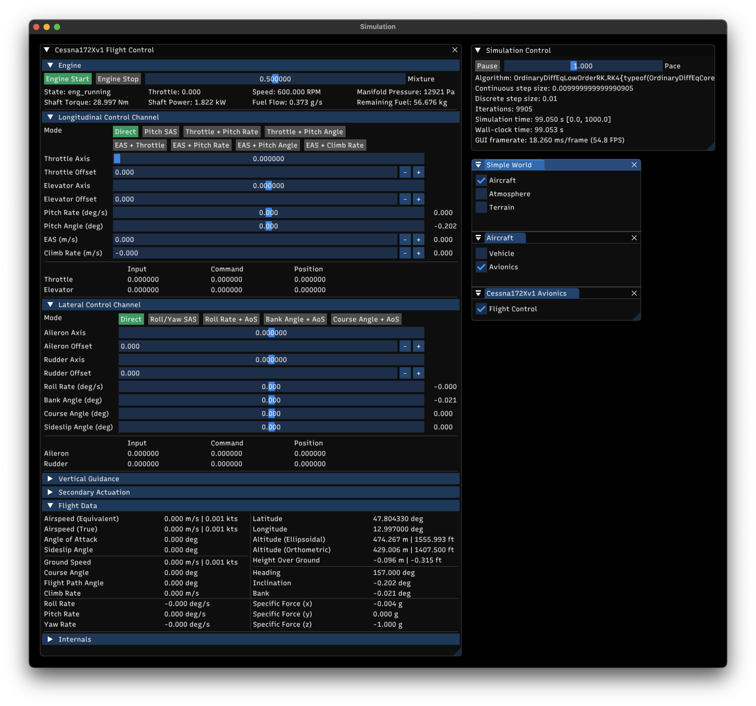Select Course Angle + AoS mode
The height and width of the screenshot is (706, 756).
[x=366, y=319]
